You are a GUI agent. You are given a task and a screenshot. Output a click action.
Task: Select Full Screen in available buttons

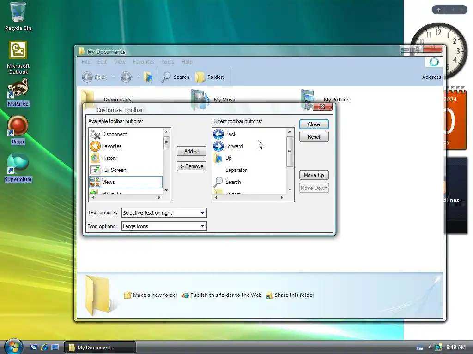pyautogui.click(x=126, y=170)
